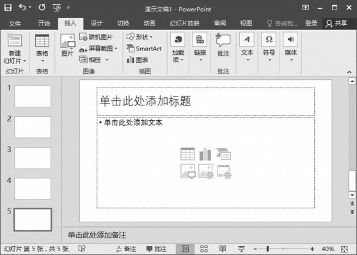The image size is (357, 255).
Task: Select slide 5 thumbnail
Action: 33,220
